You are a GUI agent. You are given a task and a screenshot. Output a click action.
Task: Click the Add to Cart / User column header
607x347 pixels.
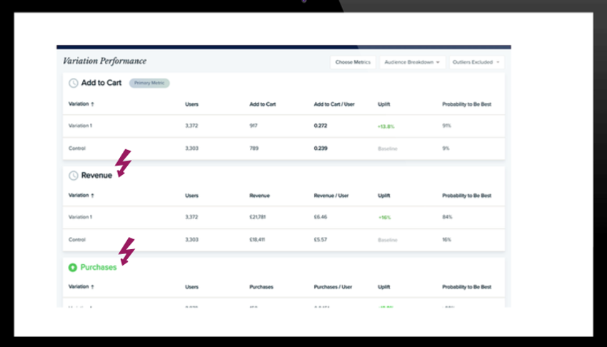pyautogui.click(x=333, y=104)
